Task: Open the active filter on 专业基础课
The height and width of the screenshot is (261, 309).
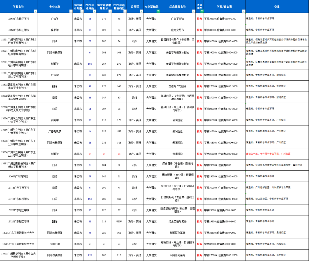Action: (x=158, y=11)
